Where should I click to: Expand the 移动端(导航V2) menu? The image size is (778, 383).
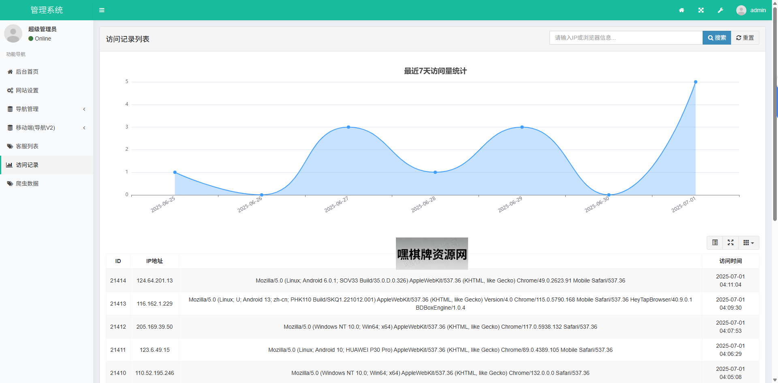click(47, 128)
